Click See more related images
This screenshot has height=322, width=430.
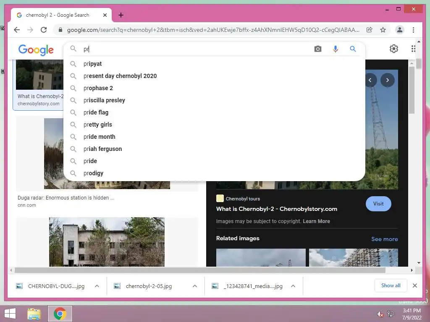(384, 239)
